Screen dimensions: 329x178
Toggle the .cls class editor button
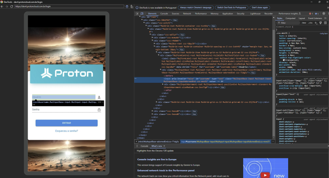click(x=310, y=23)
